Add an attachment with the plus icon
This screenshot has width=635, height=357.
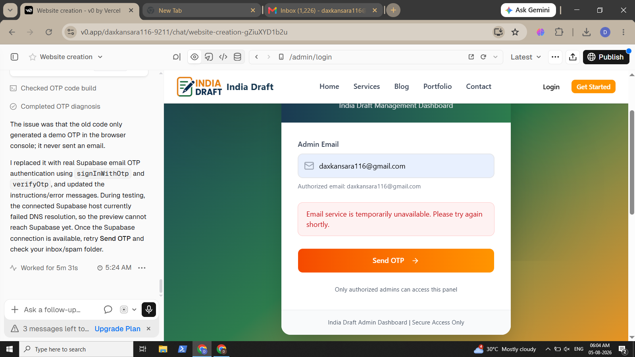pos(15,309)
